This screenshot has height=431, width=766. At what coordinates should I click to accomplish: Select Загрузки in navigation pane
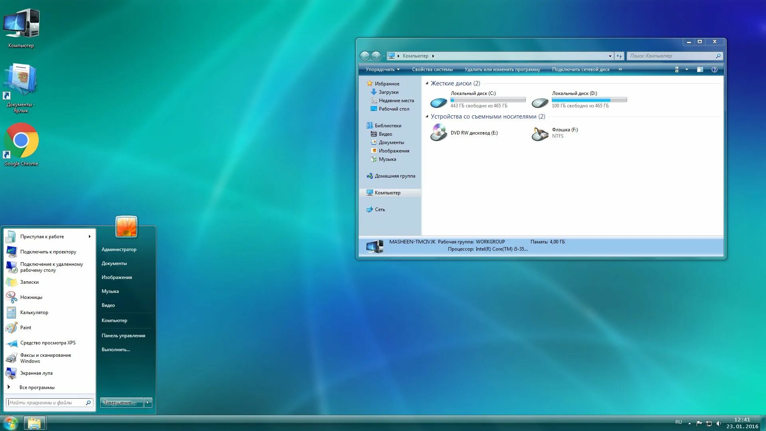pos(388,92)
